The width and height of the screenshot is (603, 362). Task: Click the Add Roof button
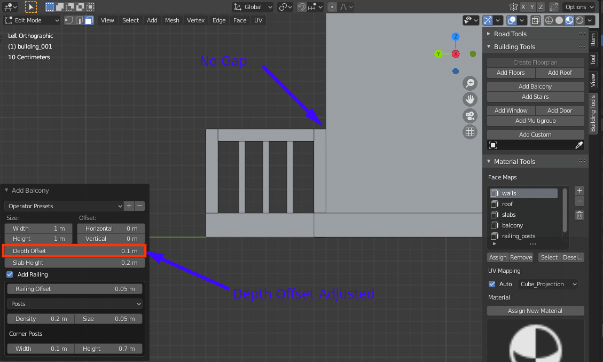pos(560,73)
